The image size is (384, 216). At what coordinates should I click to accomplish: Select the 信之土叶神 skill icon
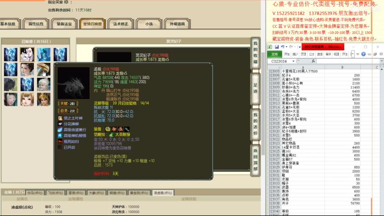coord(60,118)
